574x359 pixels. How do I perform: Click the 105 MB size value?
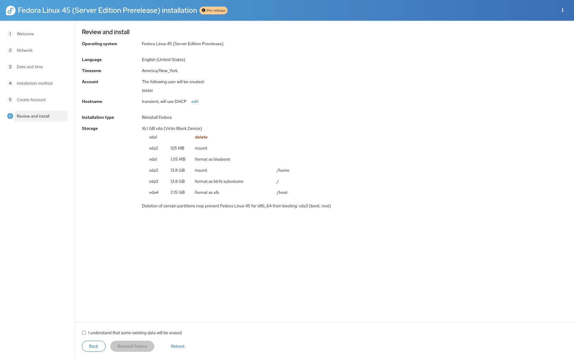tap(177, 148)
